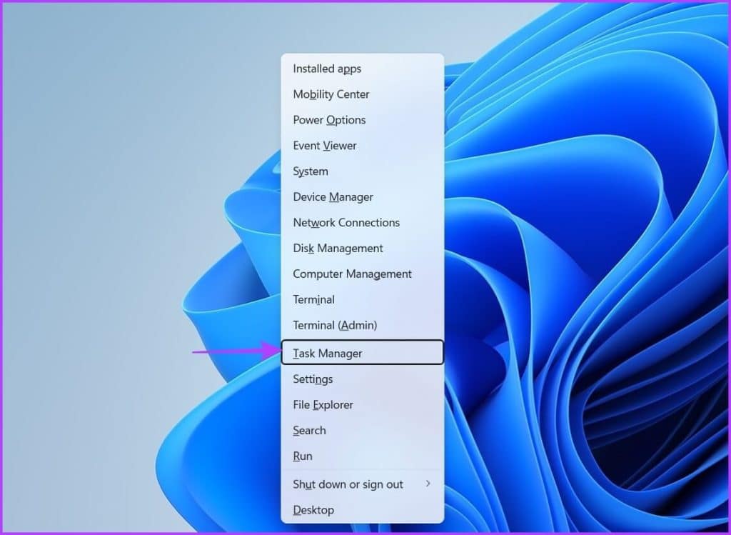
Task: Open Power Options
Action: 362,120
